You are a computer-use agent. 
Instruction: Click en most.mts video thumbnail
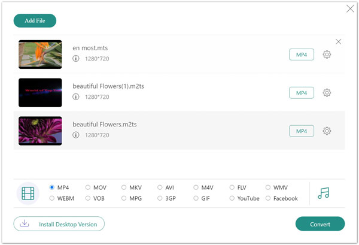click(x=40, y=55)
